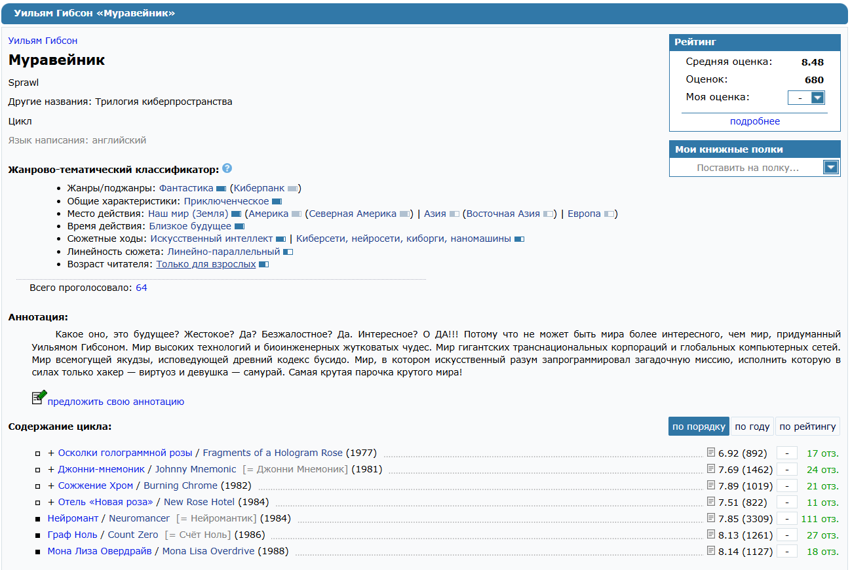Open the rating selector in the Сожжение Хром row
Viewport: 850px width, 570px height.
(786, 486)
